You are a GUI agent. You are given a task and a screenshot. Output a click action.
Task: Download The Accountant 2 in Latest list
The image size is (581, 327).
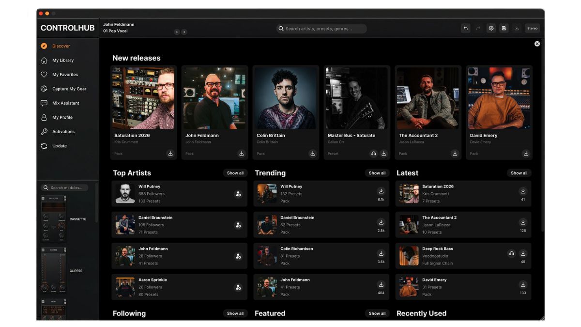click(523, 222)
